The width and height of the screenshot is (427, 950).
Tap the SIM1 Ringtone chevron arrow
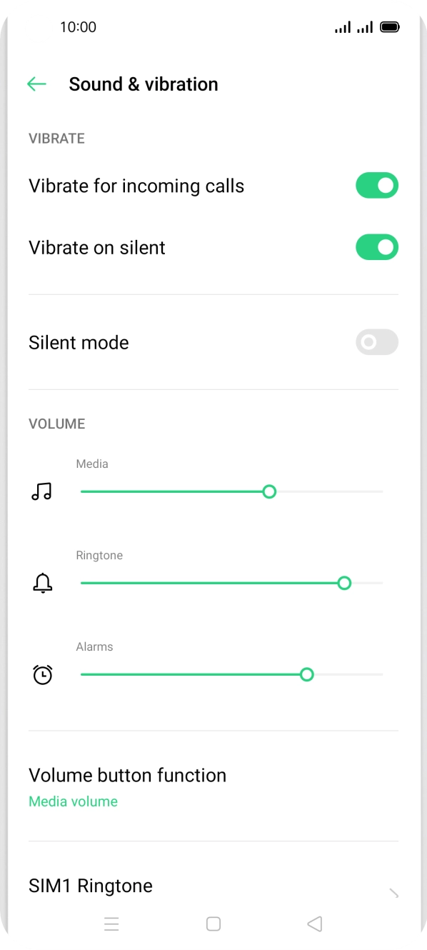tap(393, 894)
